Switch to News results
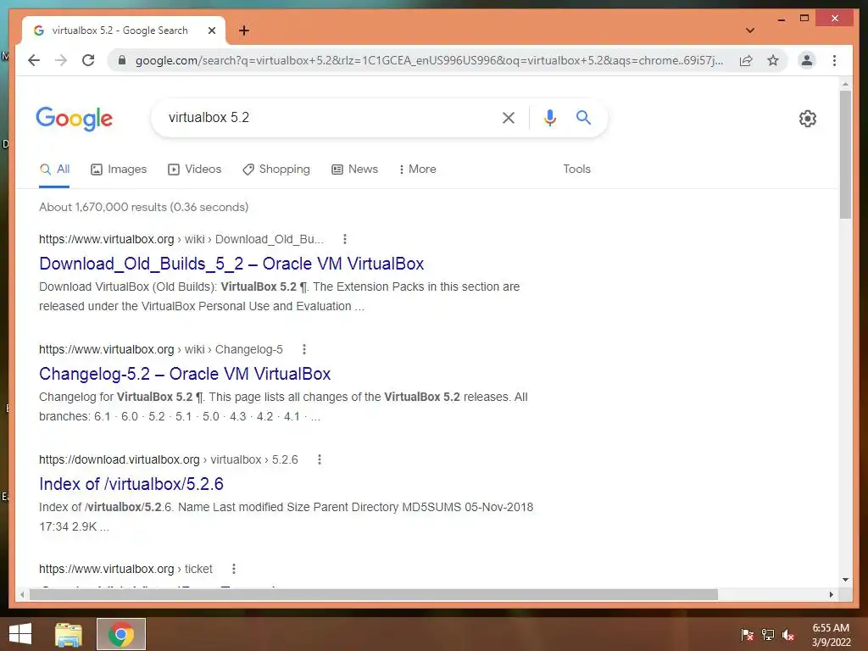The height and width of the screenshot is (651, 868). [x=355, y=170]
